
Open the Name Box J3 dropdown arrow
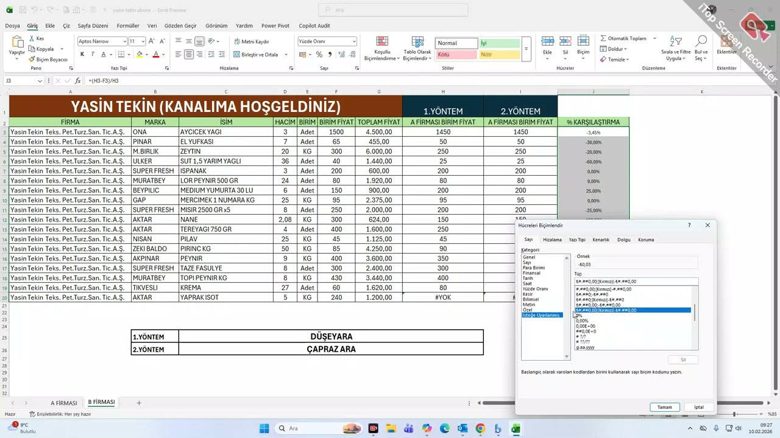[x=40, y=81]
